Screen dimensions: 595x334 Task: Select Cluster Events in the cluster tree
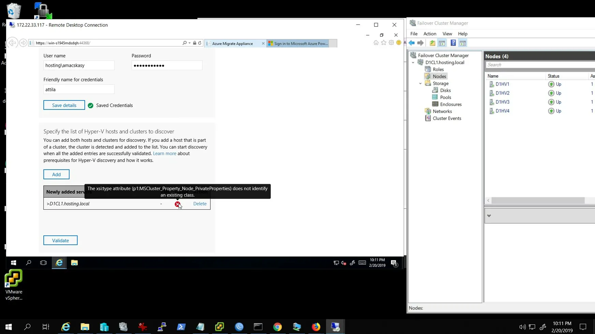[x=447, y=118]
